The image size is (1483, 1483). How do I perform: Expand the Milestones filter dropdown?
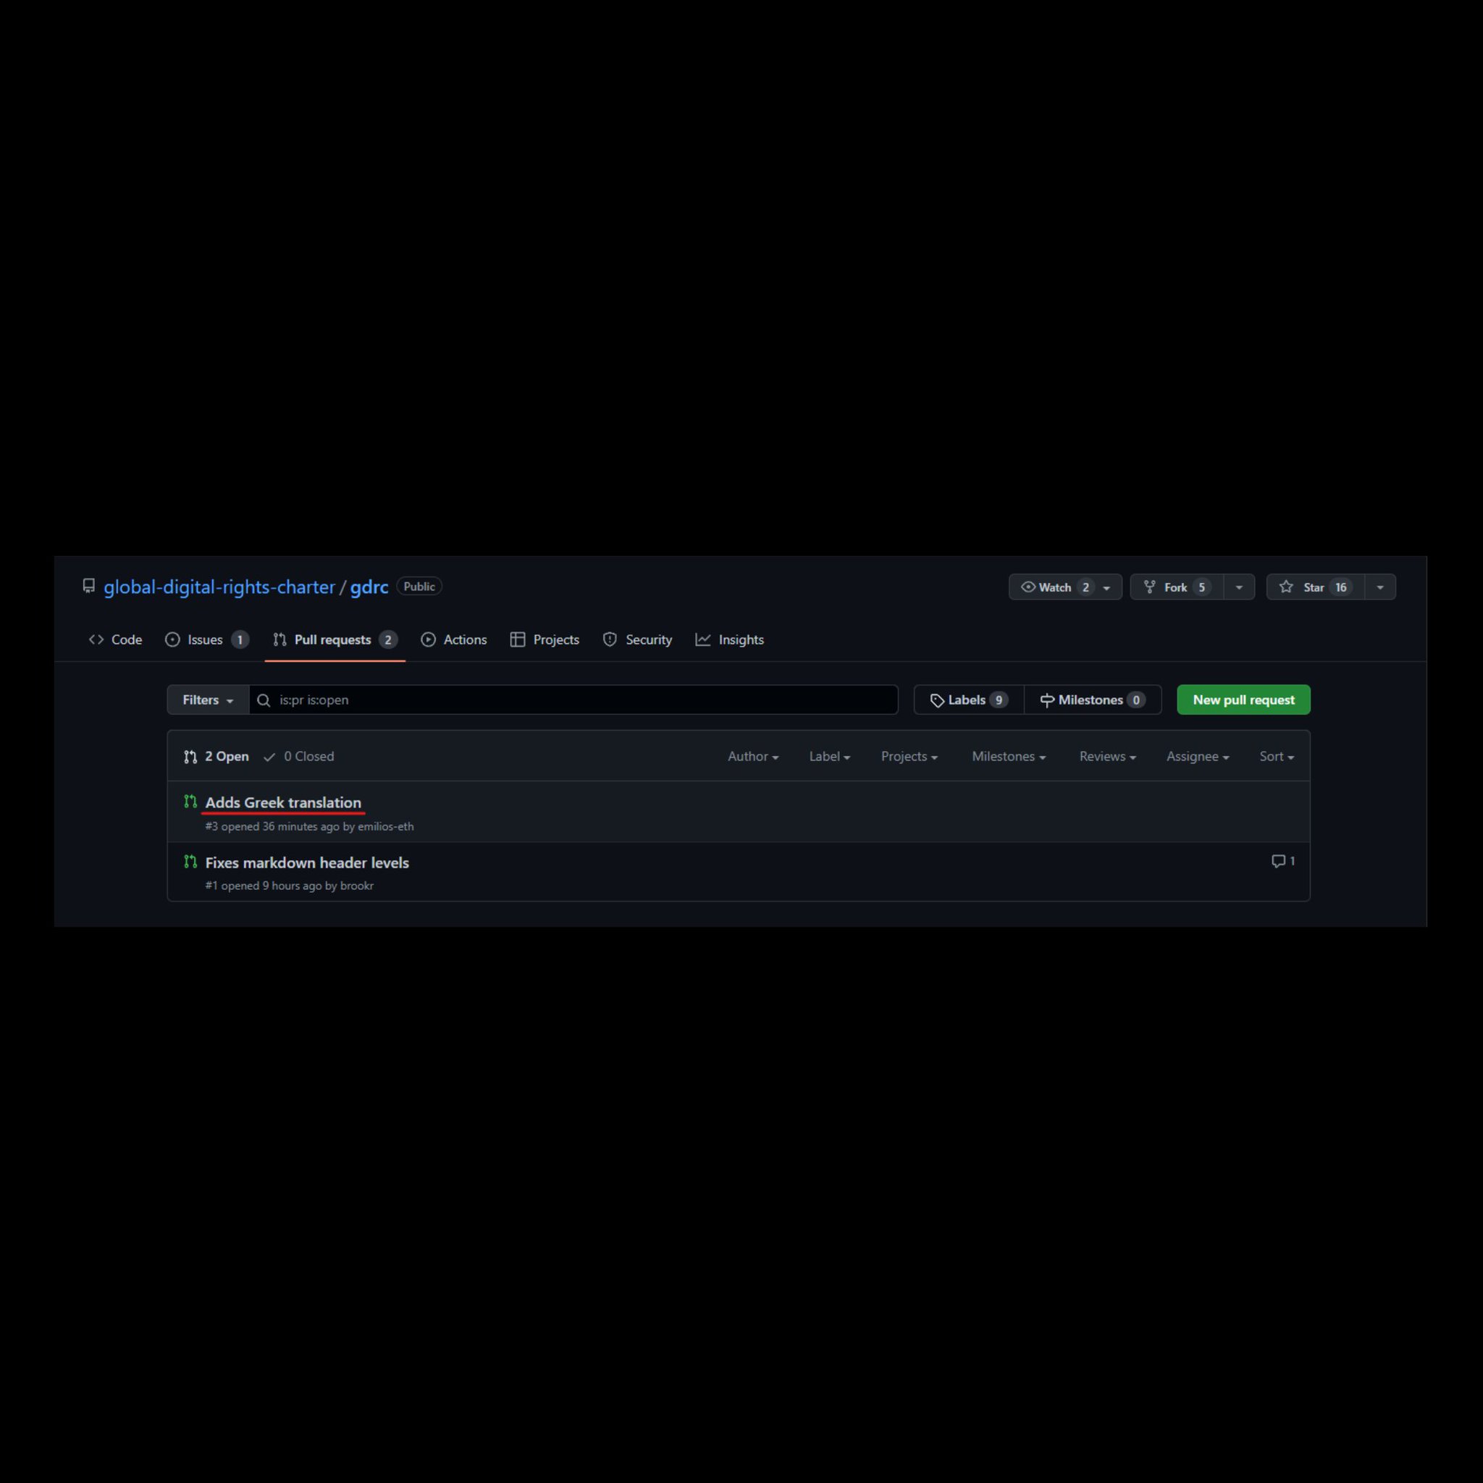pos(1009,756)
